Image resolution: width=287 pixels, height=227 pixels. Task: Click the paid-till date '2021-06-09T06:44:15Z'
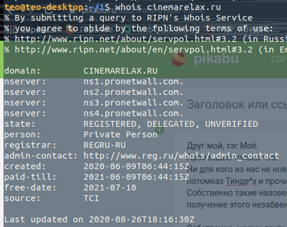pyautogui.click(x=136, y=177)
